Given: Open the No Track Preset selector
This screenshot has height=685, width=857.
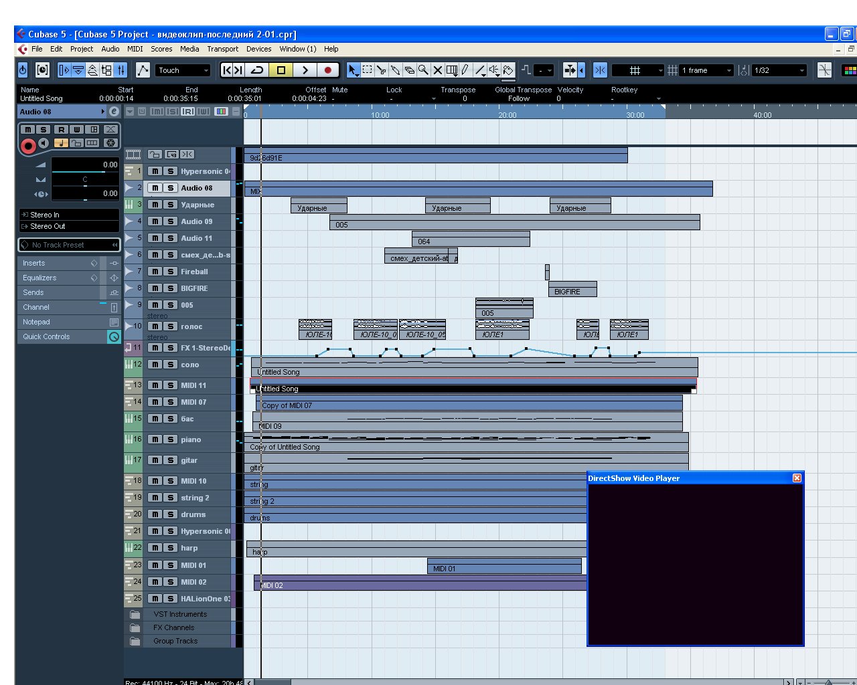Looking at the screenshot, I should pyautogui.click(x=69, y=245).
